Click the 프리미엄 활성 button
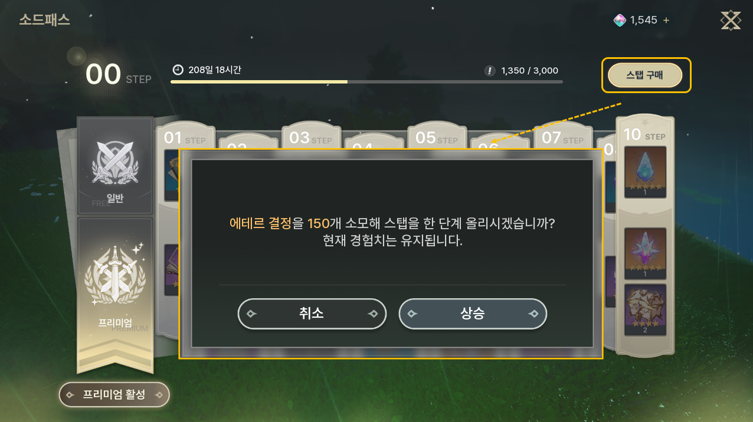This screenshot has width=753, height=422. pos(114,394)
